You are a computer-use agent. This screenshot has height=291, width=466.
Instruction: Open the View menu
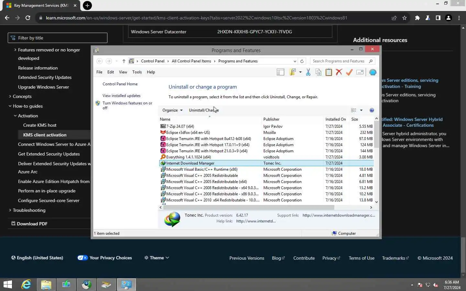tap(123, 72)
